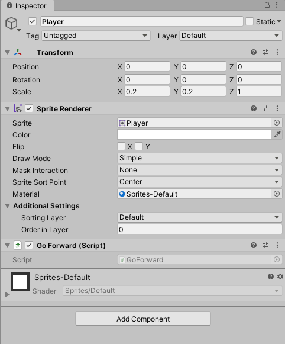Image resolution: width=285 pixels, height=344 pixels.
Task: Toggle Flip X checkbox
Action: tap(121, 146)
